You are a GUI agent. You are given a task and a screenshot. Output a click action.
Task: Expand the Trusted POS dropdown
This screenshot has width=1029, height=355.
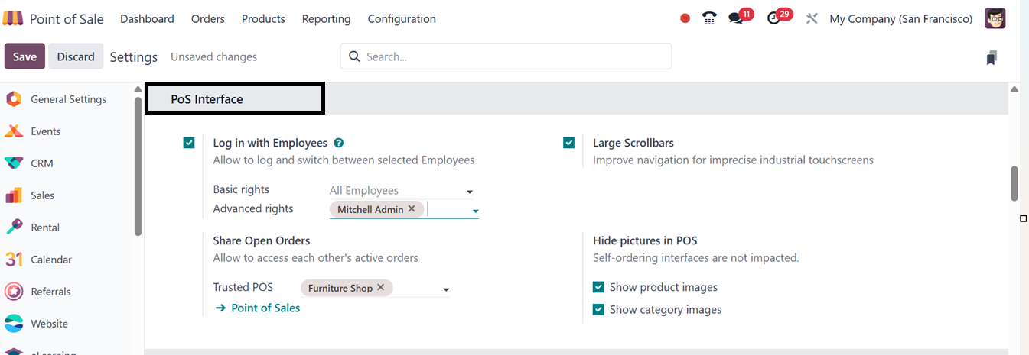tap(446, 289)
